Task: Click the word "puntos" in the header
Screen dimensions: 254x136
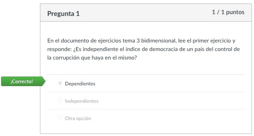Action: click(235, 12)
